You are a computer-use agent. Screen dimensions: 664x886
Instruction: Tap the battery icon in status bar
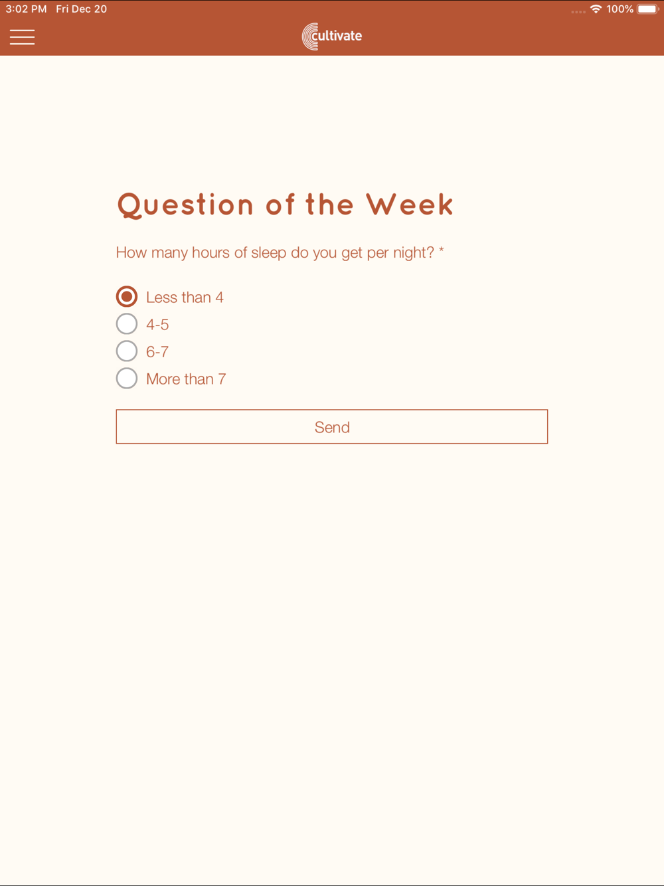coord(647,9)
